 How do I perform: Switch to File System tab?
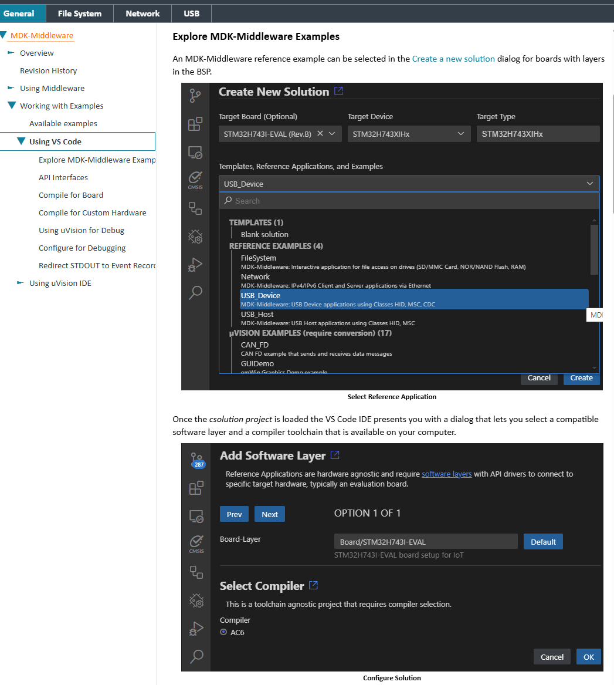[79, 14]
